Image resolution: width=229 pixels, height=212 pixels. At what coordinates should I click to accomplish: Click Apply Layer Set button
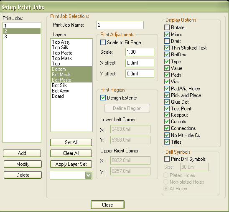71,164
